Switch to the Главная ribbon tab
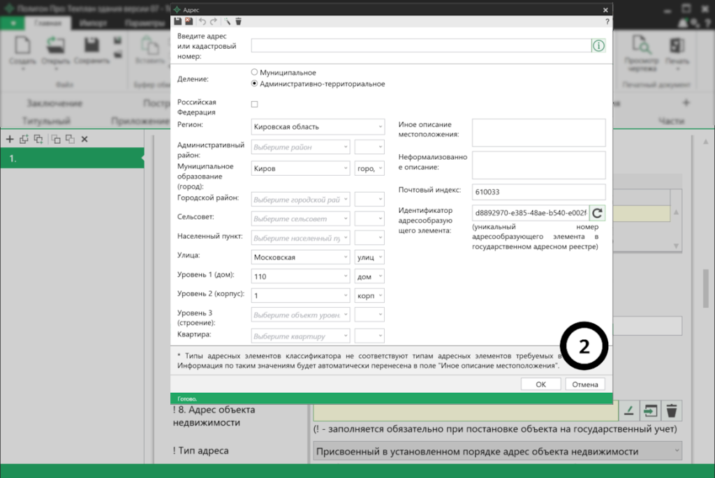This screenshot has height=478, width=715. (48, 23)
